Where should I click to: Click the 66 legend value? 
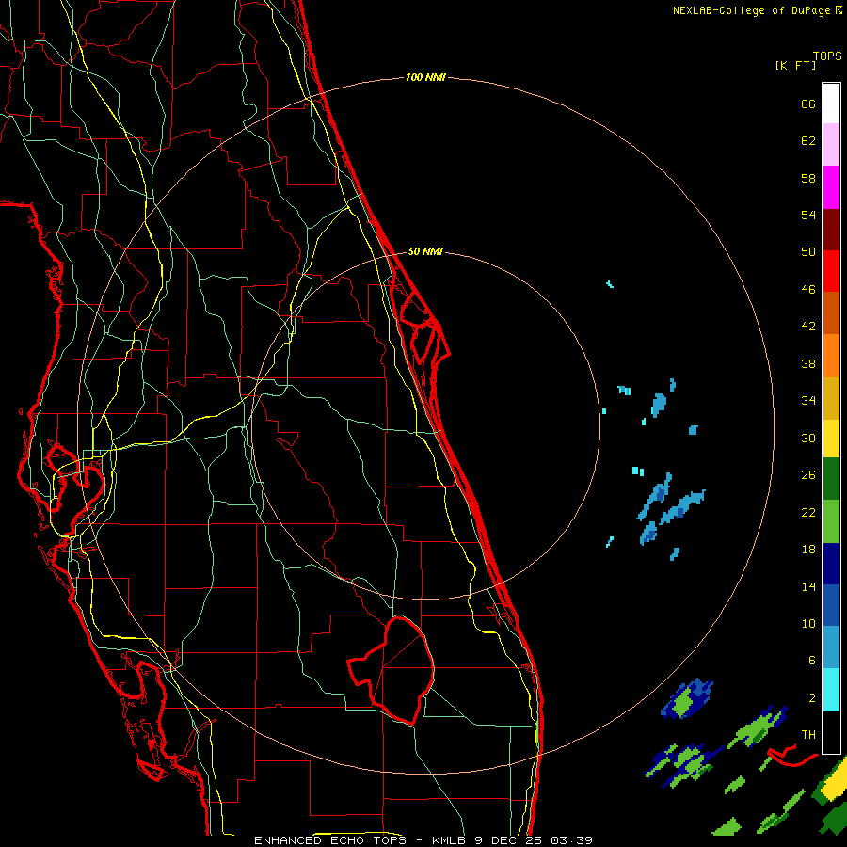(x=808, y=104)
